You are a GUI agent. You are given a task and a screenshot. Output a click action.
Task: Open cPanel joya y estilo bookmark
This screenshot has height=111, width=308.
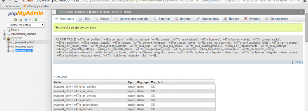tap(36, 6)
